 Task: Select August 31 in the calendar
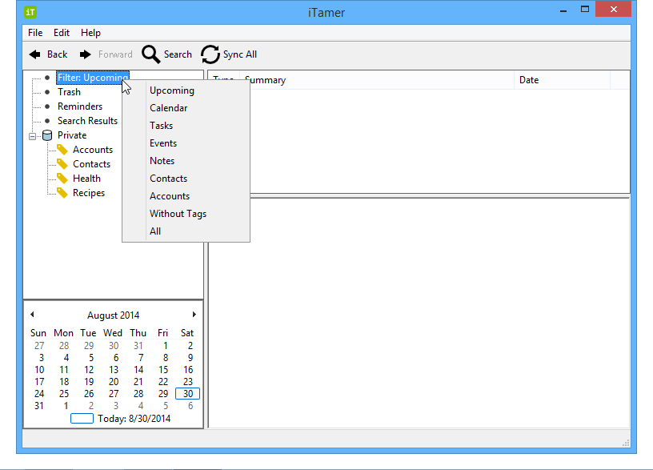click(39, 406)
